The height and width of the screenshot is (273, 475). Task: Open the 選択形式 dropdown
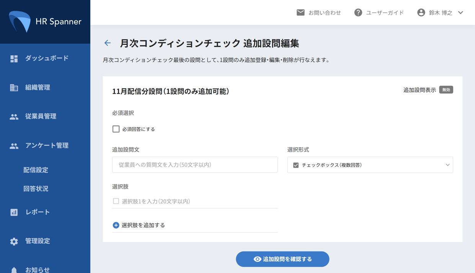[x=370, y=165]
